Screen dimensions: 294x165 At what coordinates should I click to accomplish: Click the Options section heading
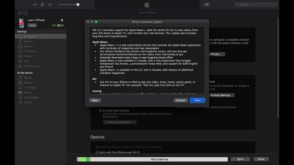tap(97, 137)
